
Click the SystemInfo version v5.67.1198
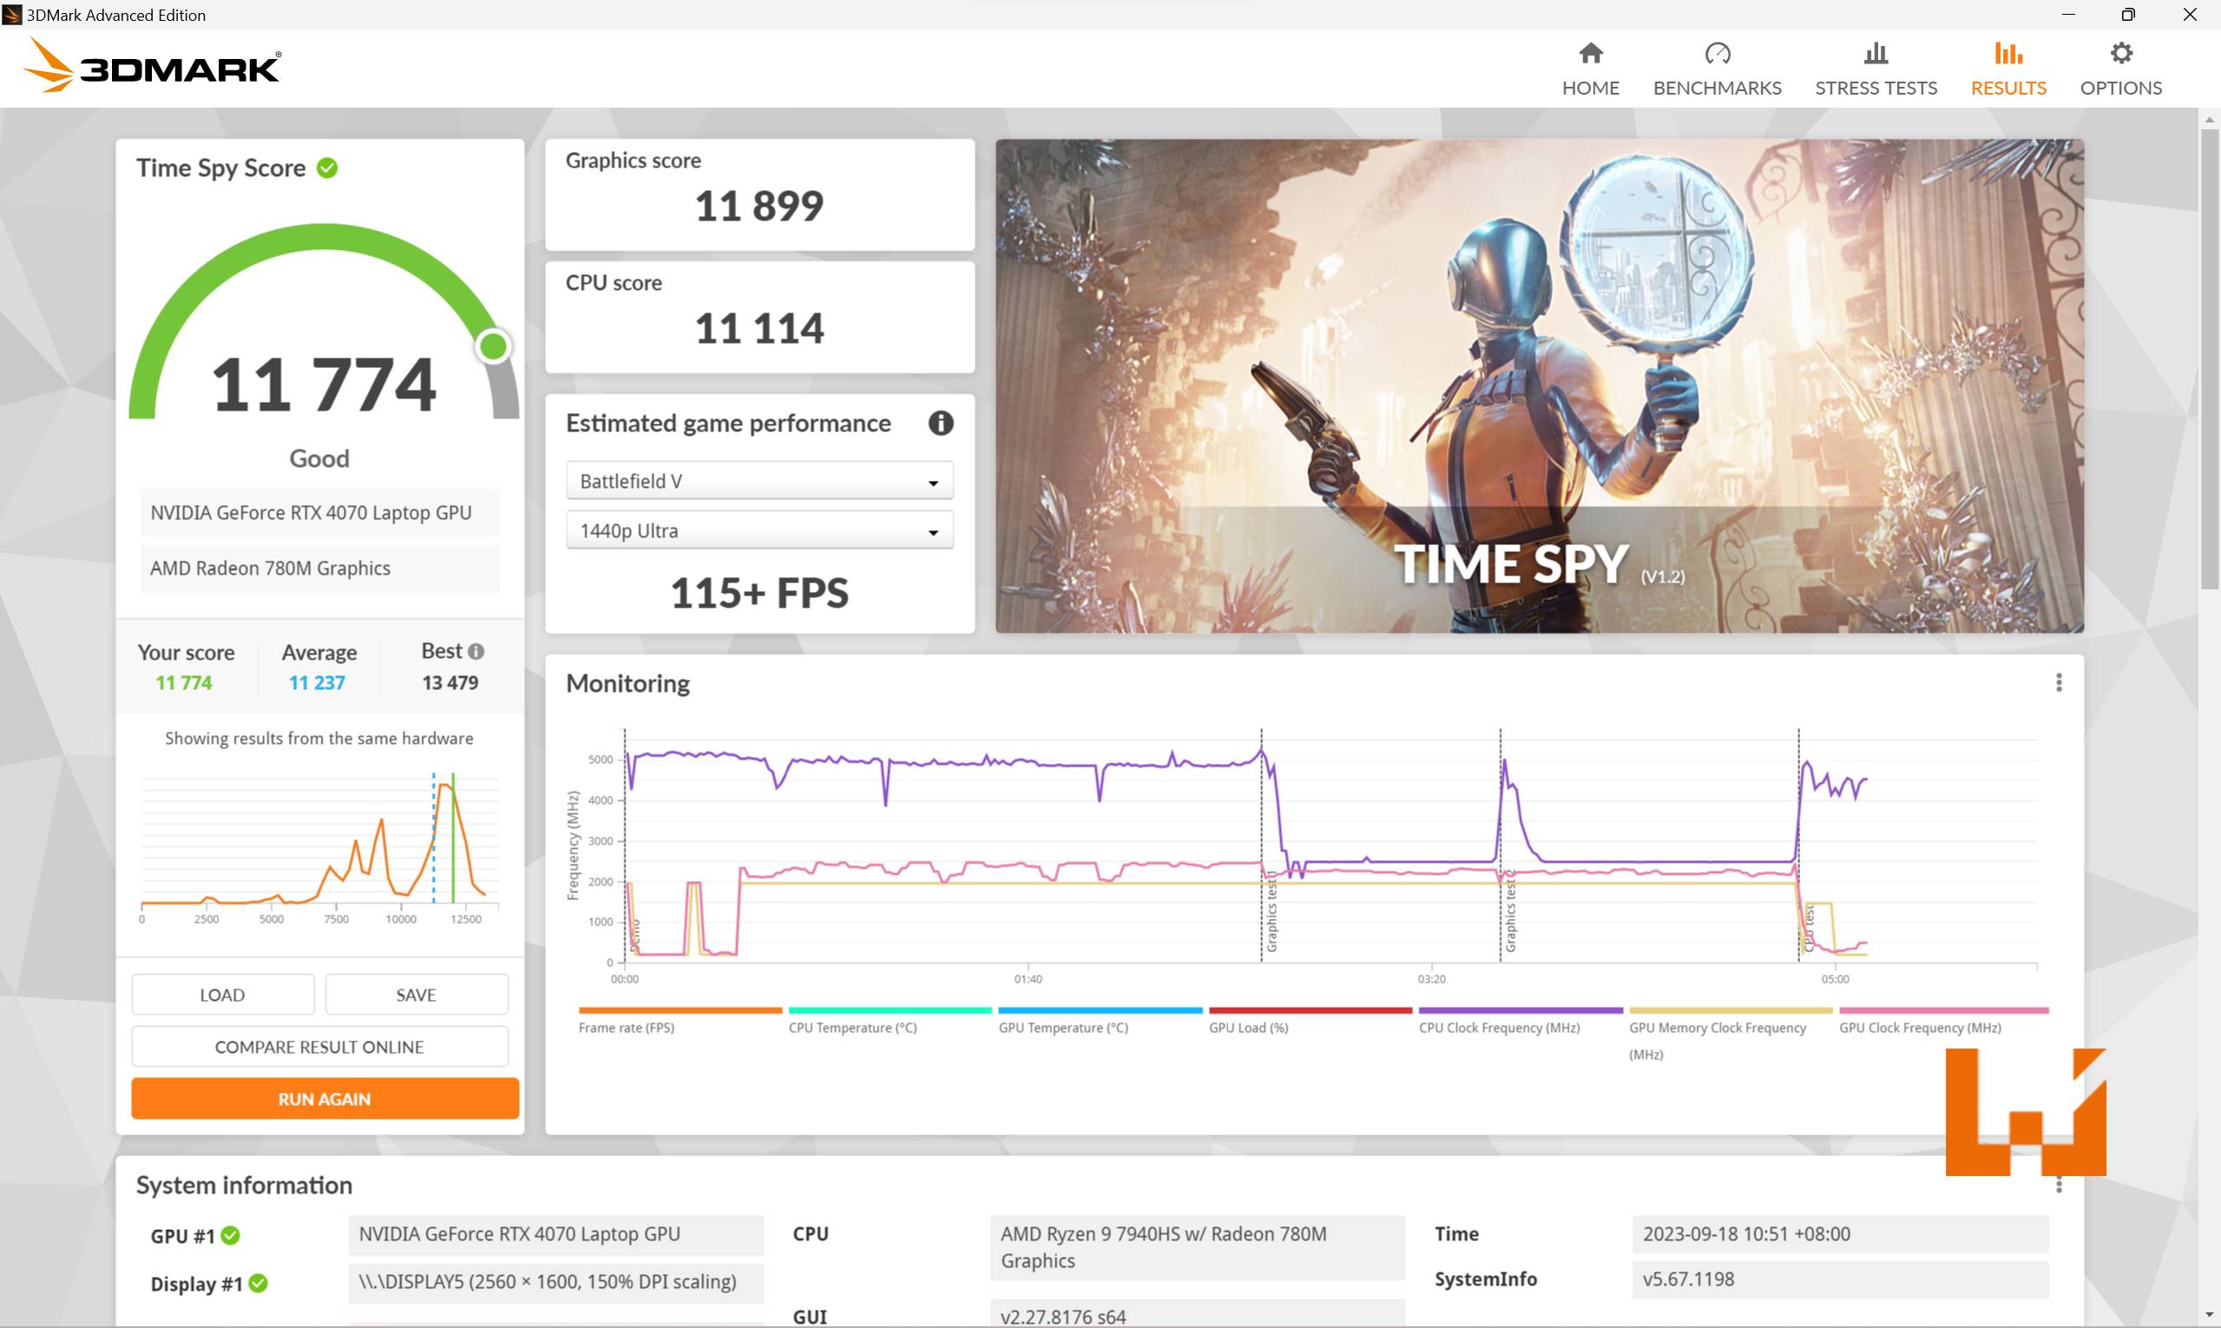[1840, 1279]
